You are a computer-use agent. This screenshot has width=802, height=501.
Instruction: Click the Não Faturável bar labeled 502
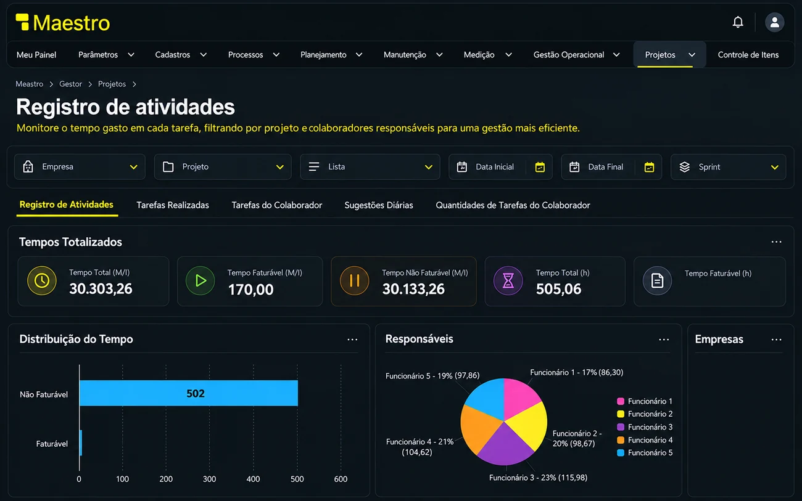[x=189, y=393]
